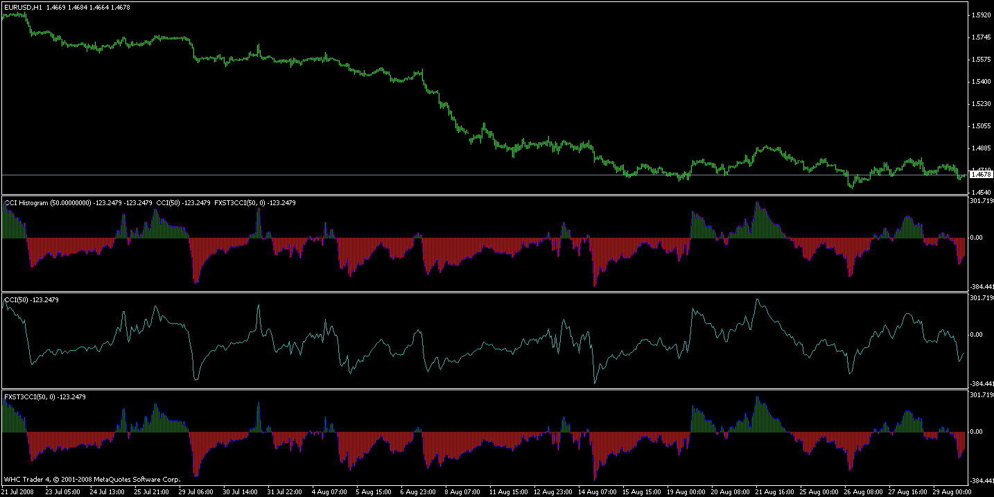Click the 1.4885 price level on the scale
This screenshot has height=497, width=994.
[x=980, y=148]
